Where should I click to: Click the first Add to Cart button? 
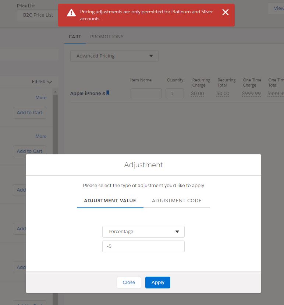pos(29,113)
